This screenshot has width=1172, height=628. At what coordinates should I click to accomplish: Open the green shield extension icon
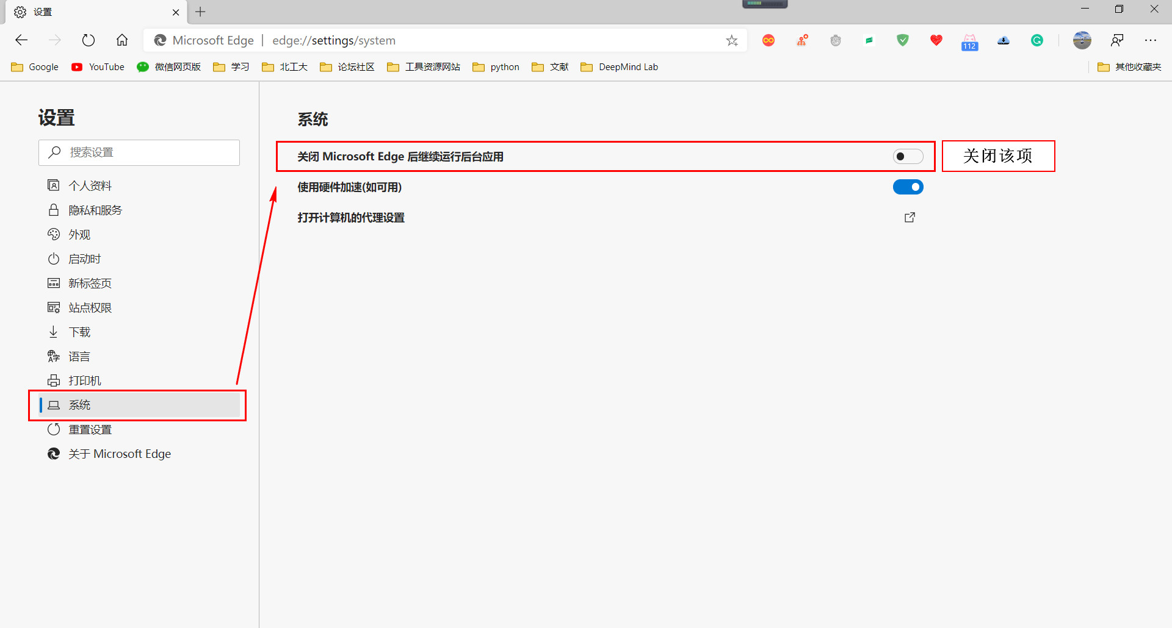pos(903,40)
